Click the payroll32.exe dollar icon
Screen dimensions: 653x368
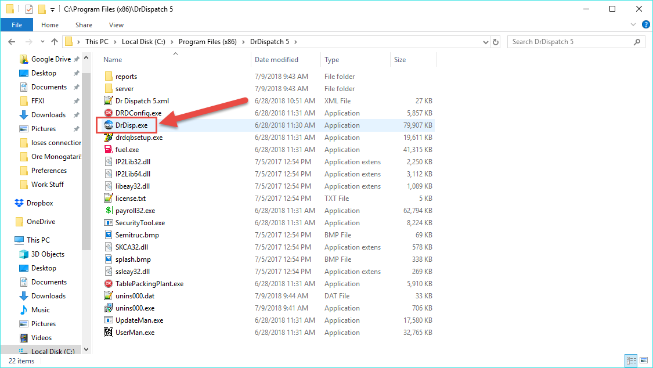(109, 210)
